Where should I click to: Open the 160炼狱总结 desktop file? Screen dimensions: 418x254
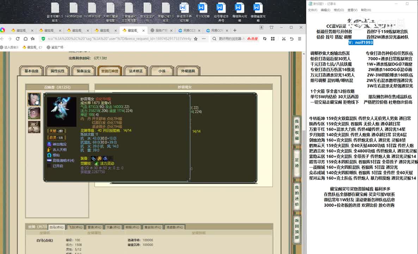click(x=92, y=11)
